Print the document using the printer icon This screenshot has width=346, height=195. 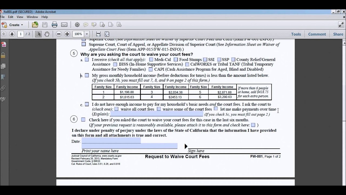pos(55,25)
